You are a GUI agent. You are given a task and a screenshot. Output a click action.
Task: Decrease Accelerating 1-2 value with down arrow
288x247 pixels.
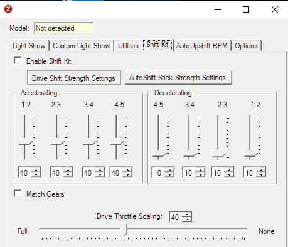36,175
